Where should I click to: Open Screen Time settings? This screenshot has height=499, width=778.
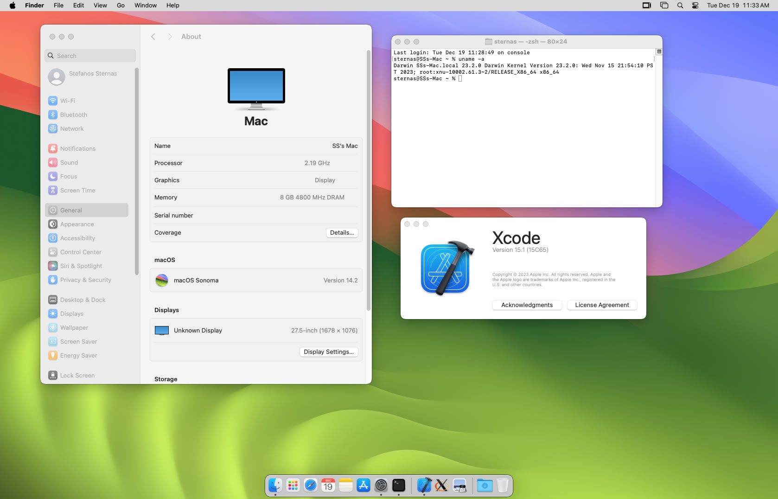pos(87,190)
